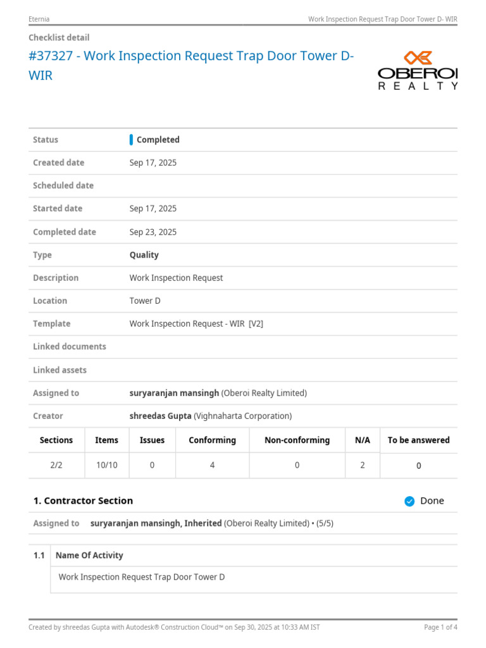Click the Page 1 of 4 footer indicator
This screenshot has width=486, height=648.
click(x=440, y=627)
